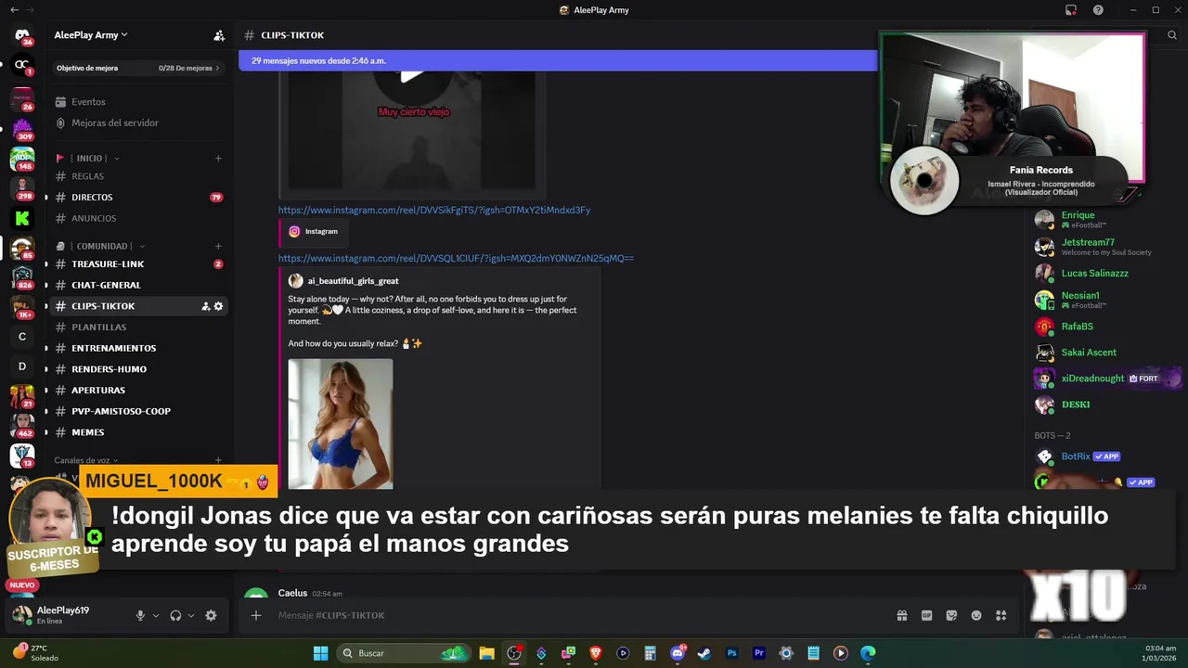The height and width of the screenshot is (668, 1188).
Task: Open Photoshop from the taskbar
Action: (x=731, y=653)
